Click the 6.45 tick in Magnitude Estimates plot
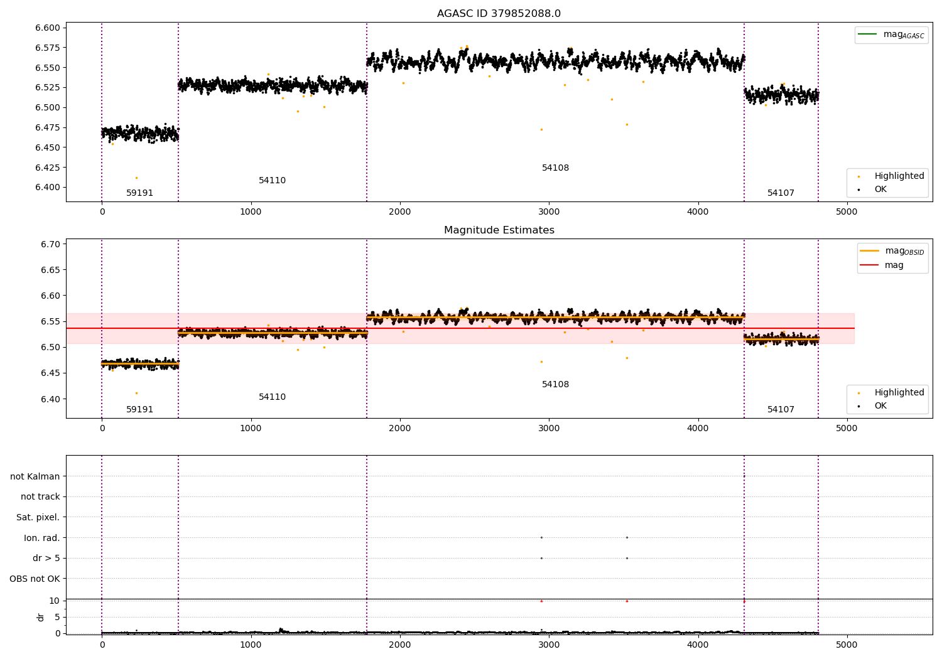942x659 pixels. tap(51, 373)
